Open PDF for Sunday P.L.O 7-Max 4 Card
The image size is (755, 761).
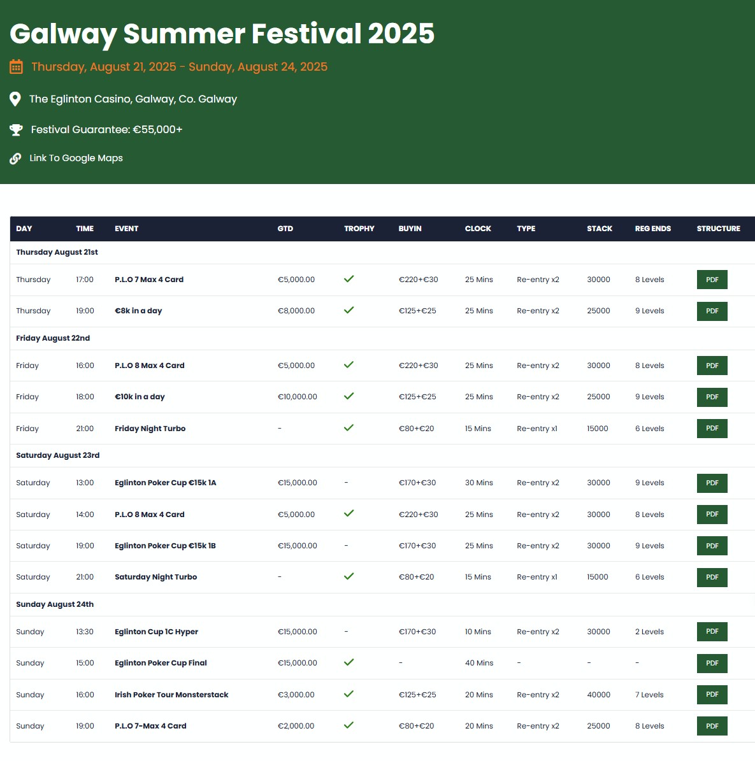712,726
